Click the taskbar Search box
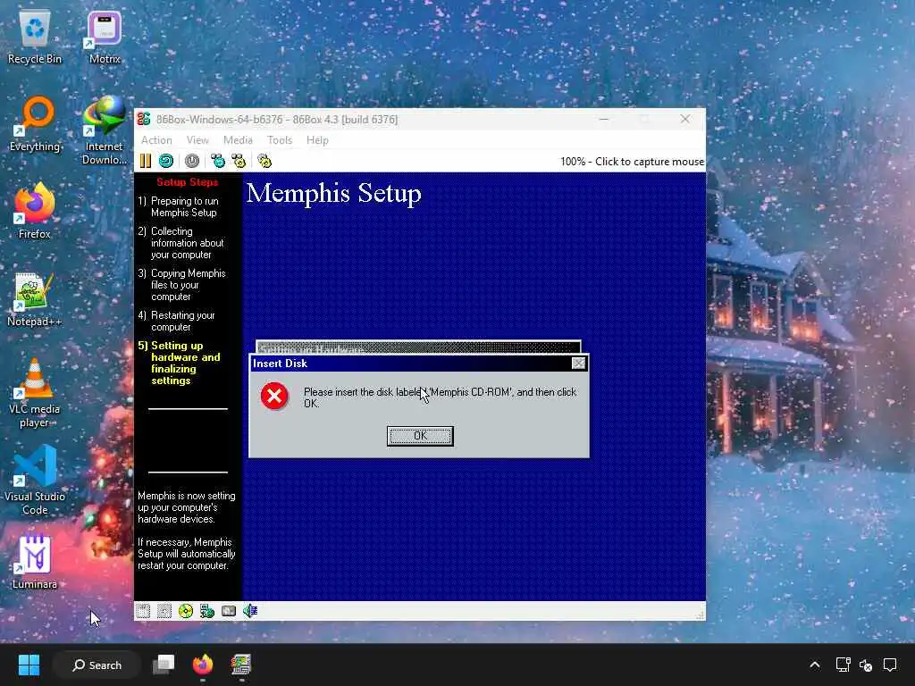The height and width of the screenshot is (686, 915). [97, 665]
